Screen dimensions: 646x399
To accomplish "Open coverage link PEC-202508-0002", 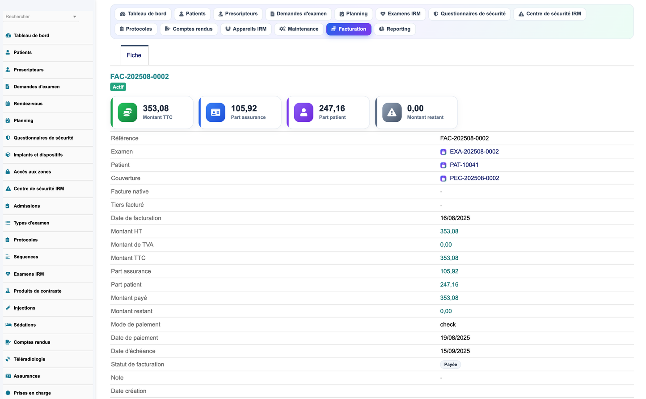I will click(474, 178).
